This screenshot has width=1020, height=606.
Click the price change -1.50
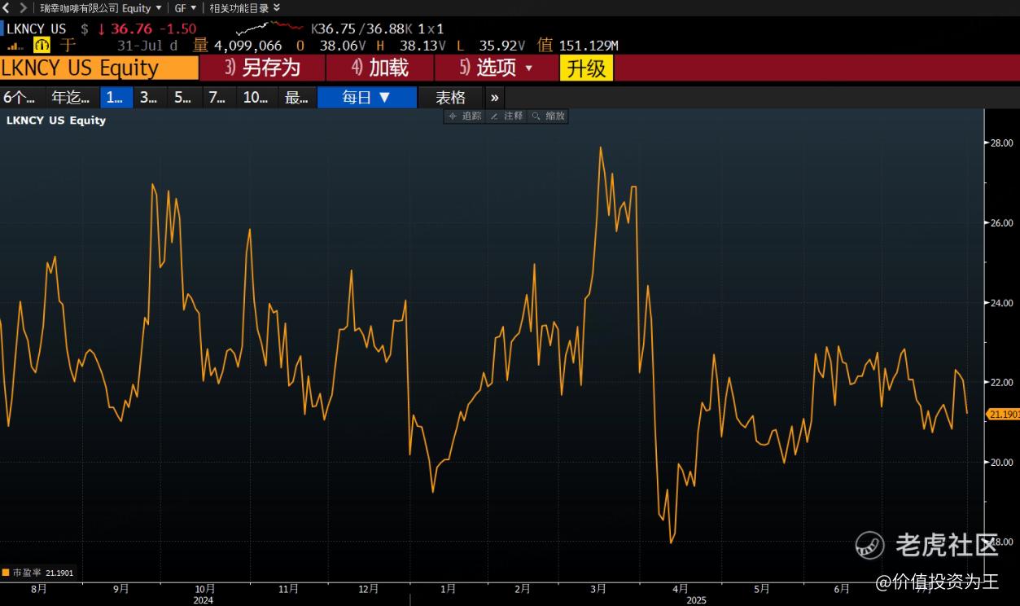coord(177,29)
